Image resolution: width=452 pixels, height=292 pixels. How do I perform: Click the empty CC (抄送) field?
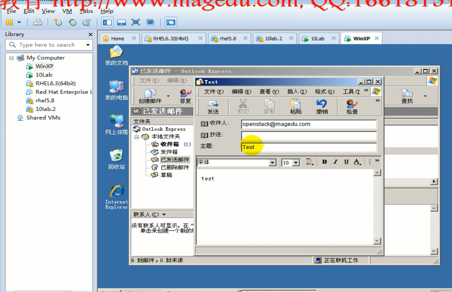pyautogui.click(x=309, y=135)
